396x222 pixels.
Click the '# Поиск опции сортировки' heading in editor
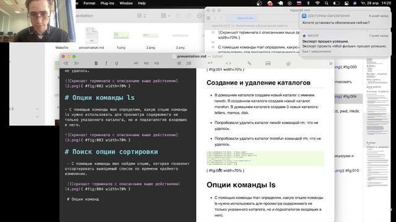pos(111,152)
